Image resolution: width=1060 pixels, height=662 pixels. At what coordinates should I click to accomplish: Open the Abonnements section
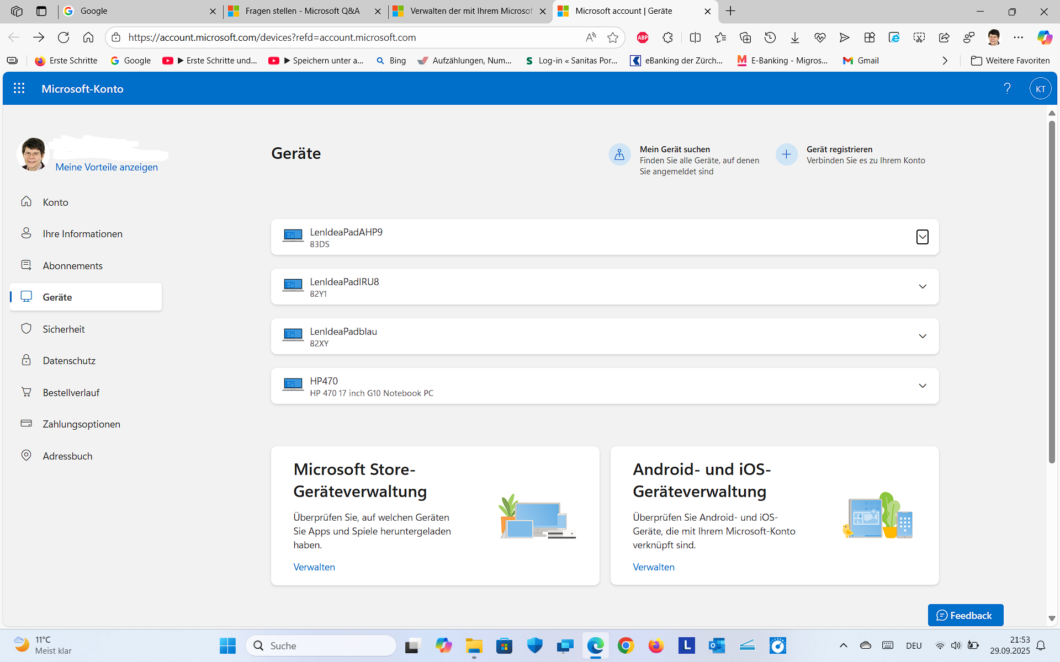tap(72, 265)
